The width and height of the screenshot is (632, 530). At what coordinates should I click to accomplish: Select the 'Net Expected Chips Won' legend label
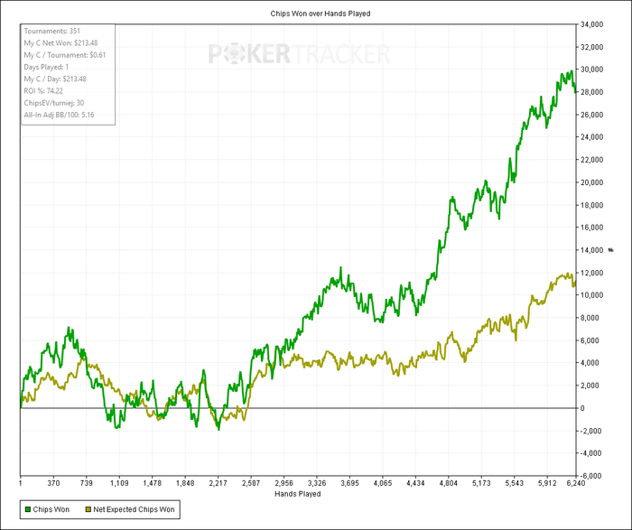click(134, 509)
